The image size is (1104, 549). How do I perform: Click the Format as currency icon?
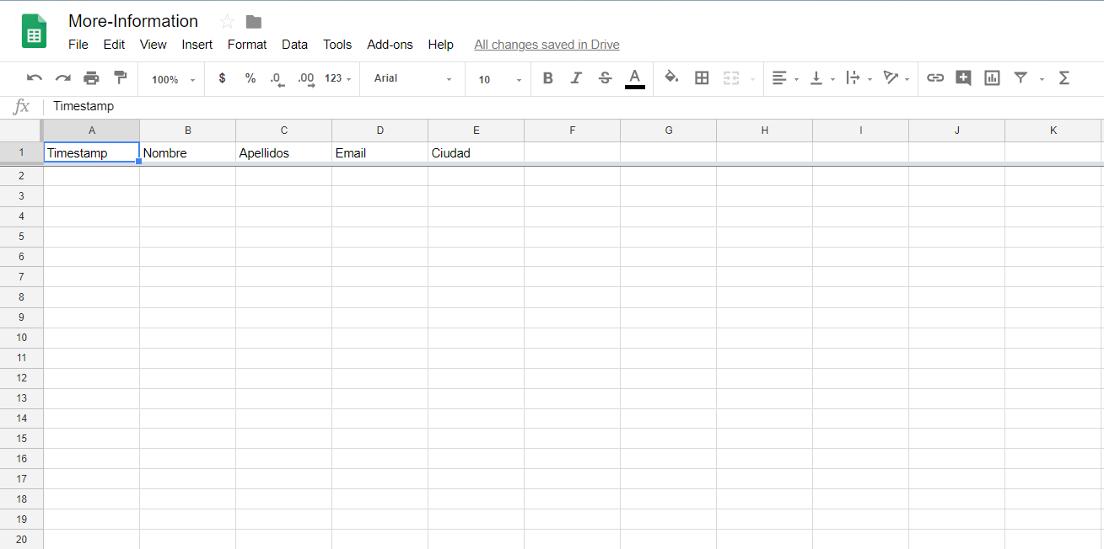pos(222,78)
